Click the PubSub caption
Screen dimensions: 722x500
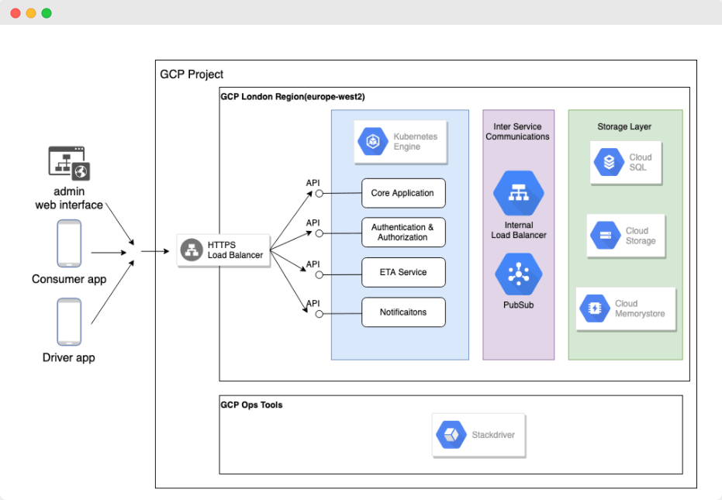[519, 305]
